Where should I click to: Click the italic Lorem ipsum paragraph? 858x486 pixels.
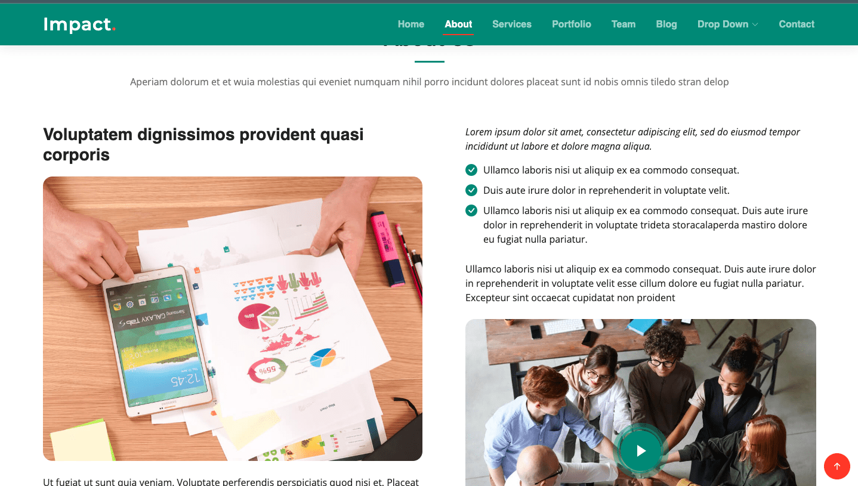coord(633,139)
